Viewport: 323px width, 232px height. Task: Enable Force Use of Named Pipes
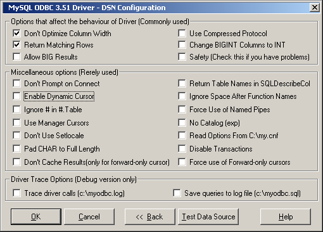click(182, 110)
